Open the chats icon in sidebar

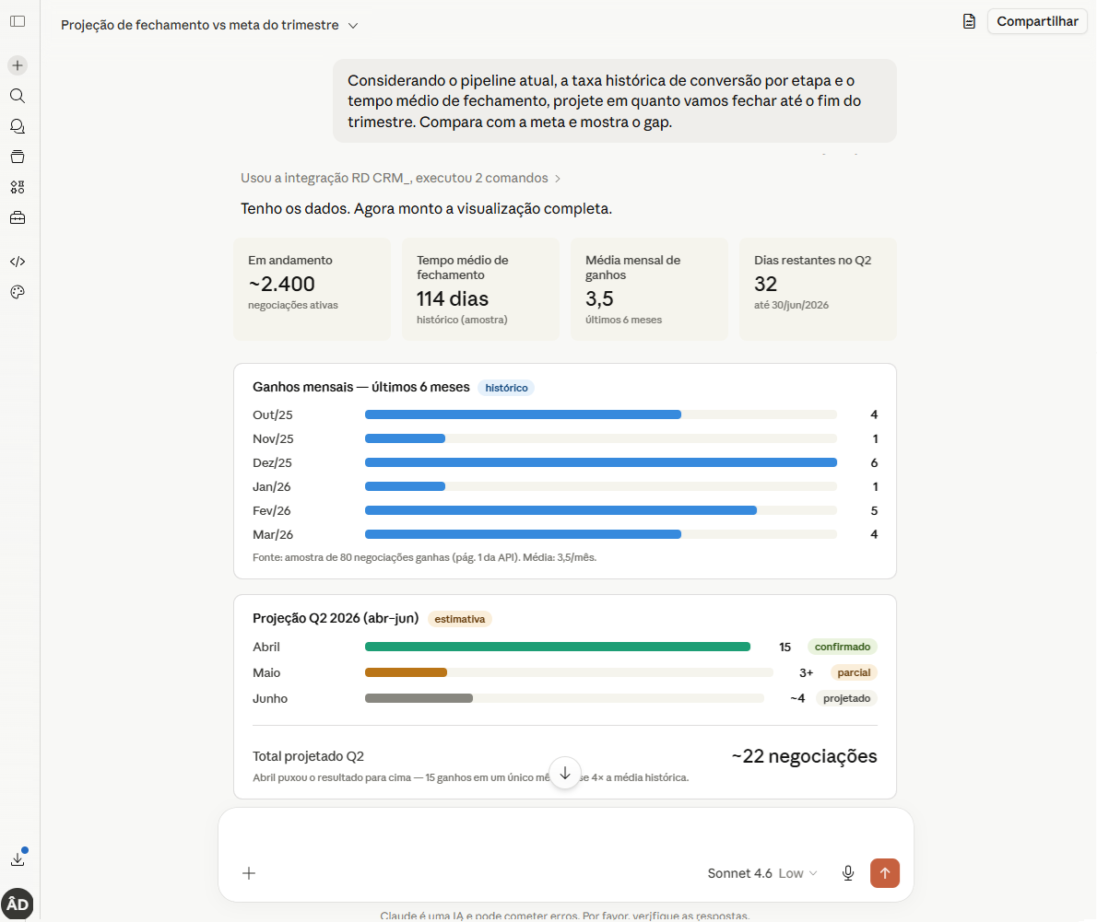[18, 126]
